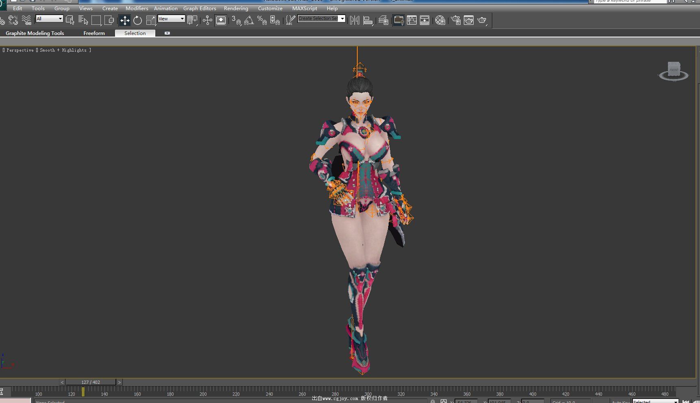Open Create Selection Set dropdown arrow
Image resolution: width=700 pixels, height=403 pixels.
coord(342,18)
